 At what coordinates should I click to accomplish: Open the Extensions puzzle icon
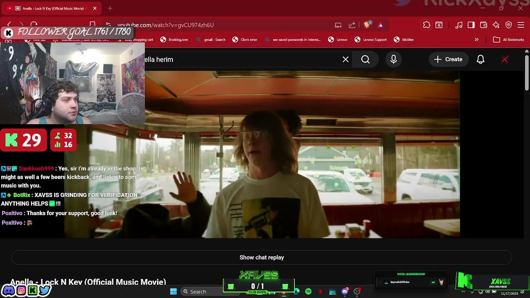[426, 25]
